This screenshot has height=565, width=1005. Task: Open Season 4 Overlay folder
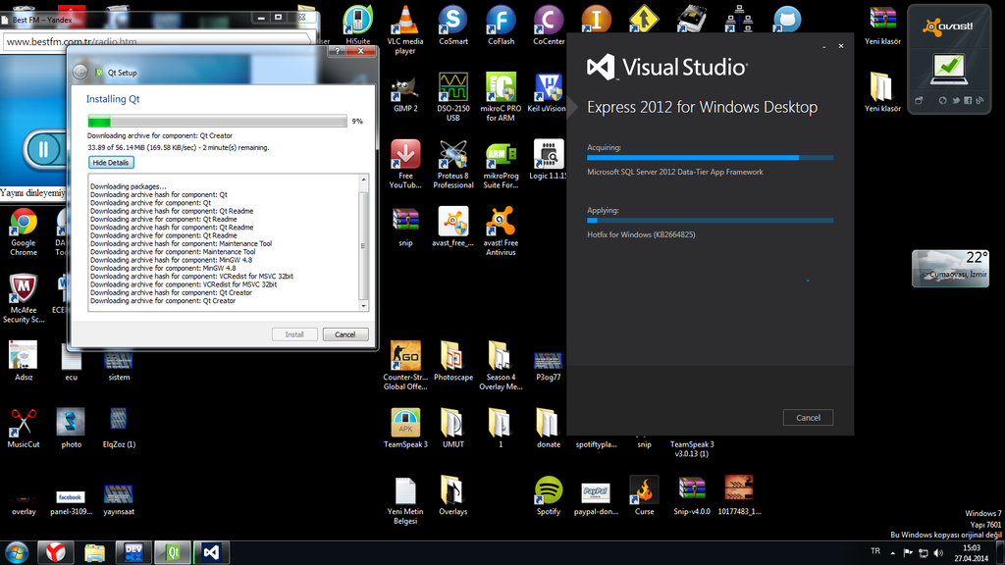pos(501,366)
